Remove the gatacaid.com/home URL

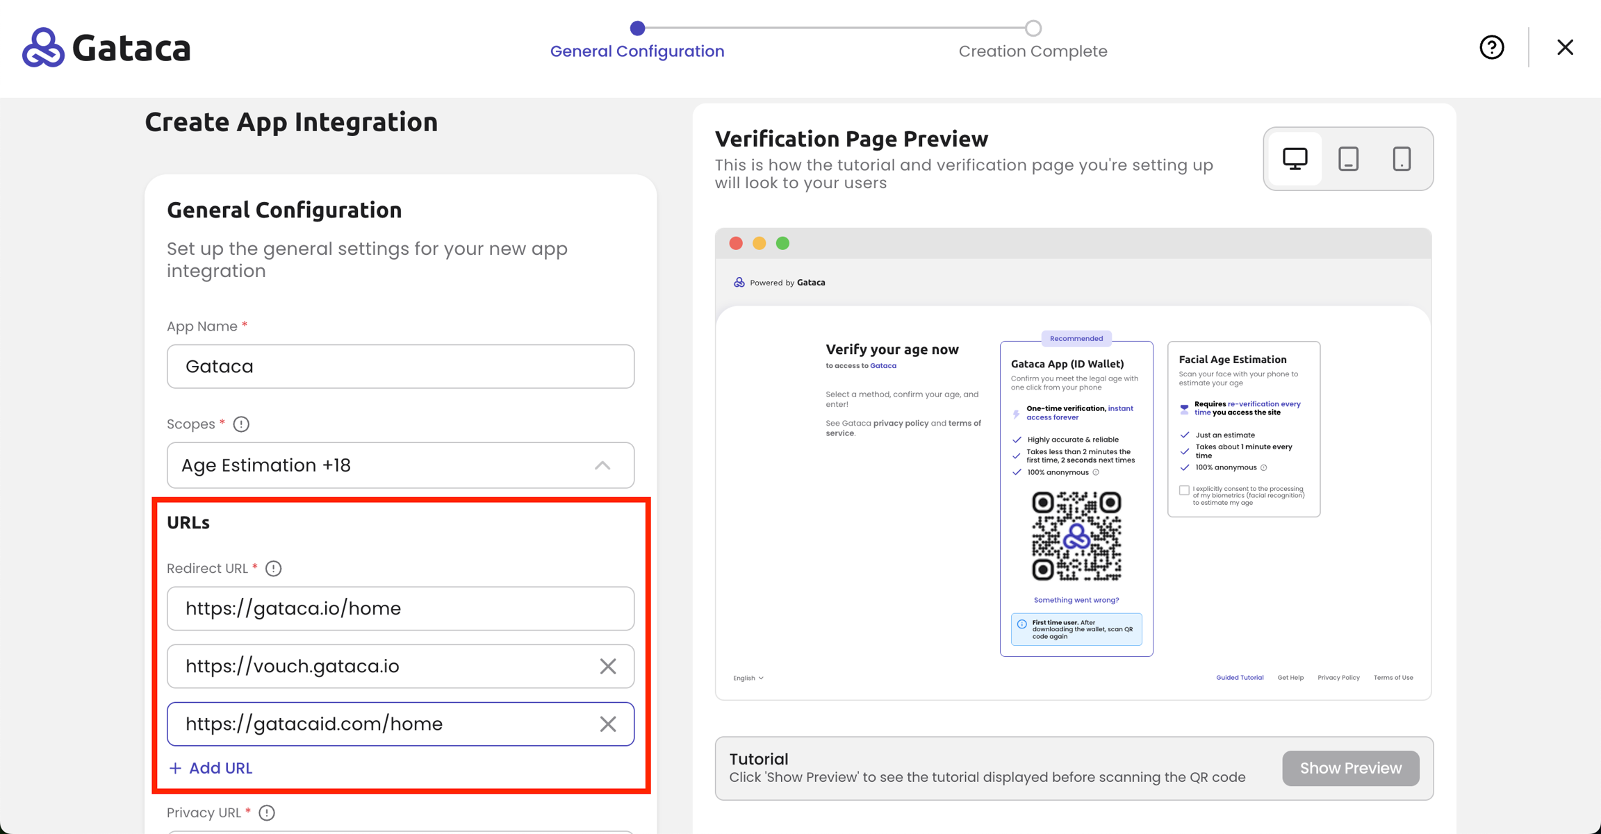tap(608, 724)
